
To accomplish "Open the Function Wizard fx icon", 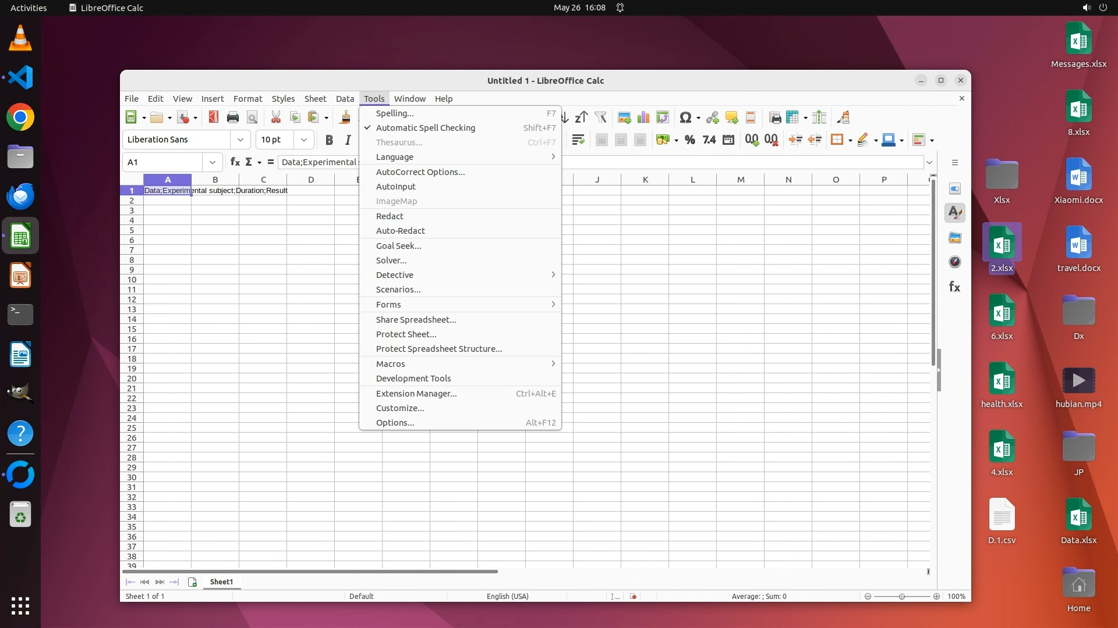I will 235,162.
